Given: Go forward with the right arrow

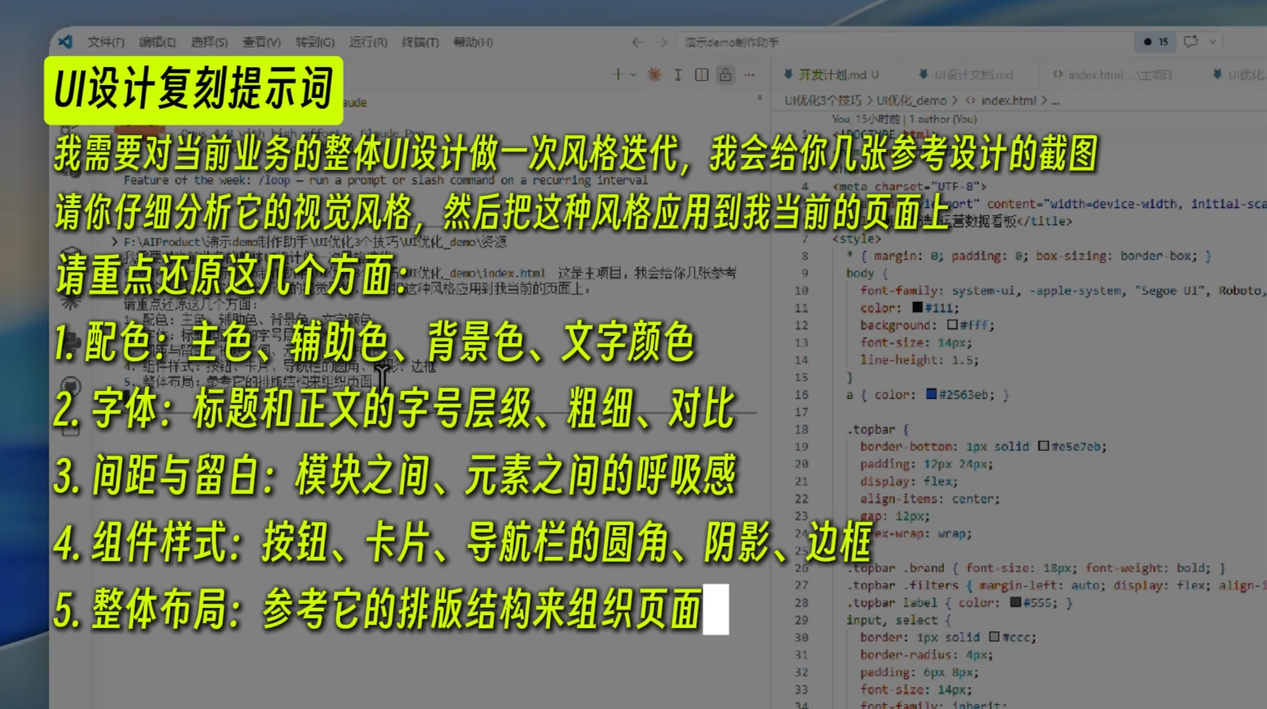Looking at the screenshot, I should coord(662,42).
